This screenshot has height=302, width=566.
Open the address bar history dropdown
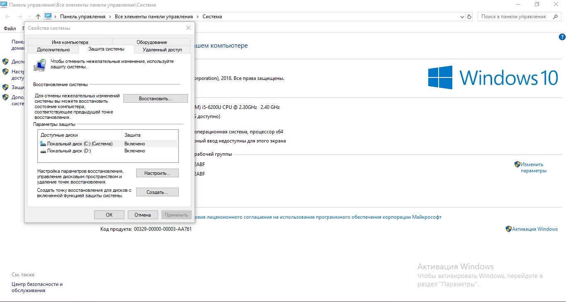pos(462,17)
